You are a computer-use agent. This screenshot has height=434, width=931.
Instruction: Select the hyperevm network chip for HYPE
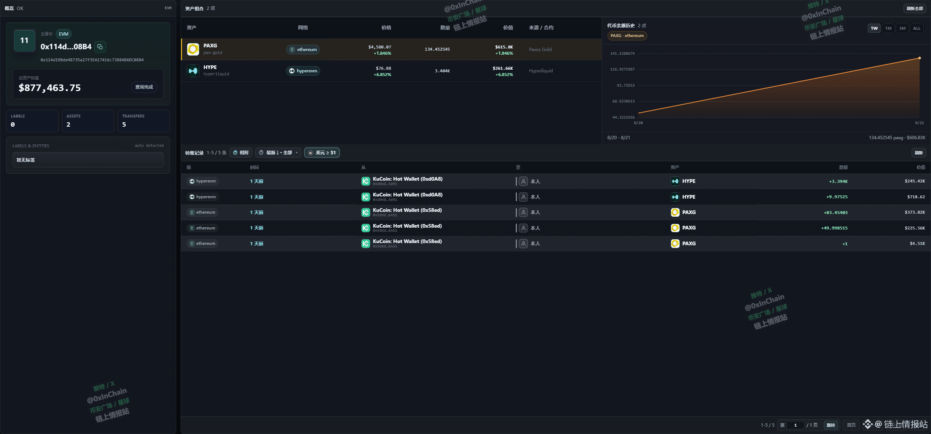point(303,71)
